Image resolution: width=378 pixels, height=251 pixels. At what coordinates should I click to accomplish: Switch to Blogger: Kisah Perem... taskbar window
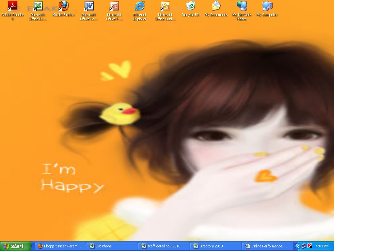pyautogui.click(x=60, y=246)
